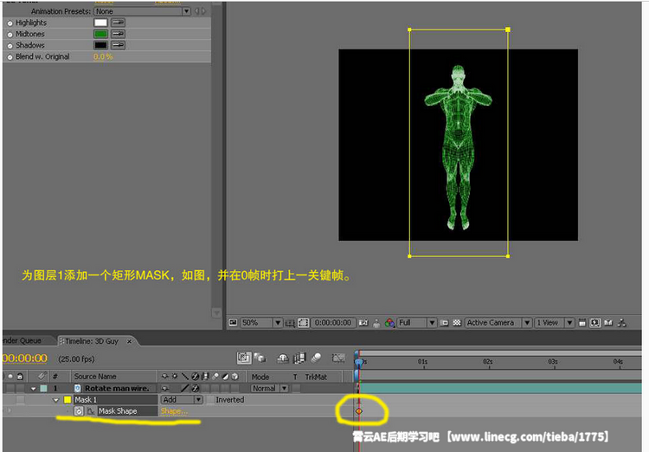Close the Timeline: 3D Guy tab
This screenshot has height=452, width=649.
(129, 341)
